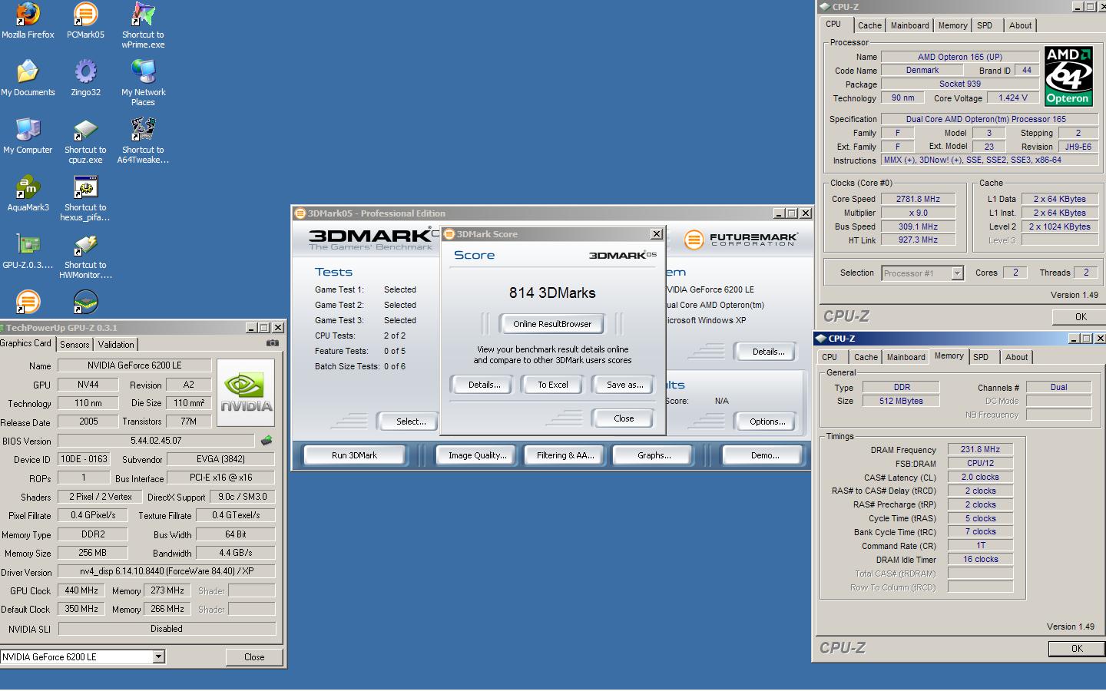This screenshot has width=1106, height=691.
Task: Open the Validation tab in GPU-Z
Action: pos(116,345)
